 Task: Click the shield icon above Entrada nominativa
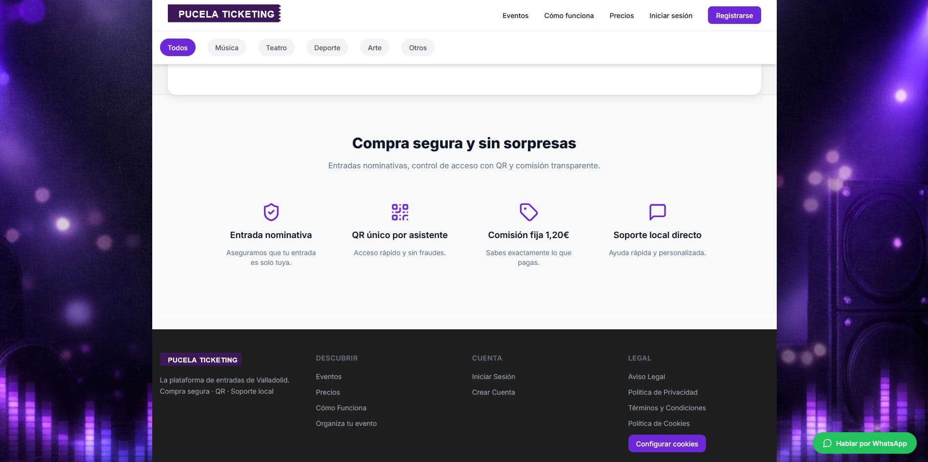point(271,212)
